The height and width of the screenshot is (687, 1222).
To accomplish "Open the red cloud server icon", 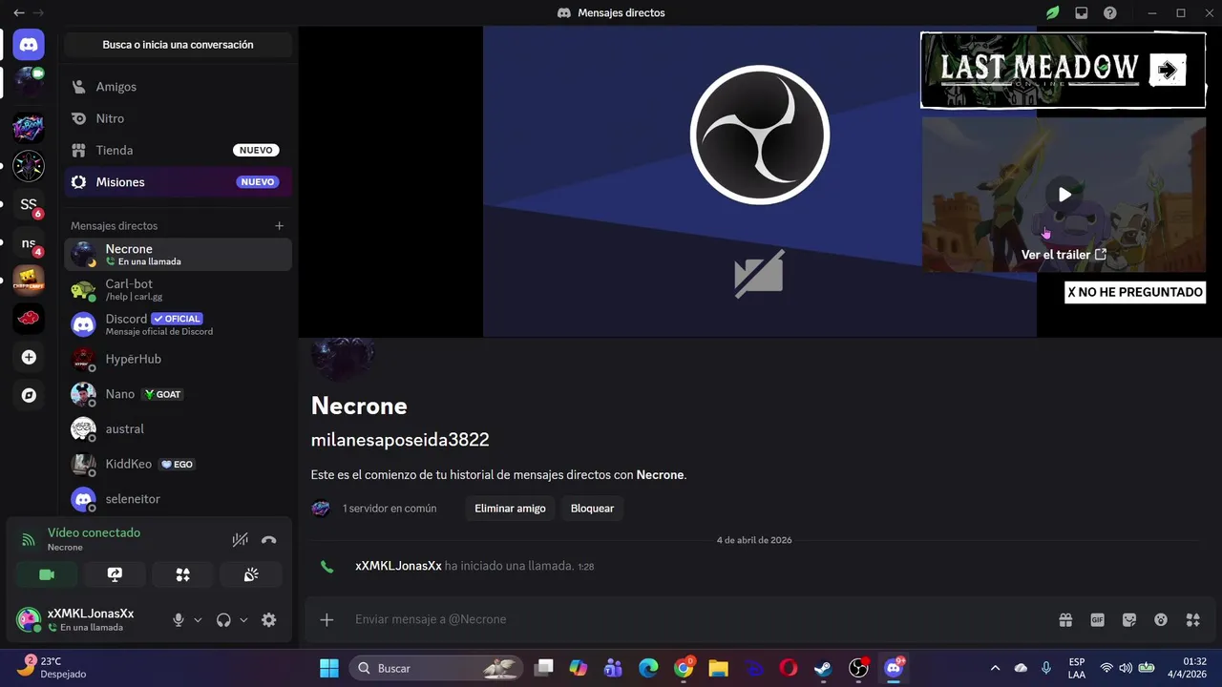I will coord(29,318).
